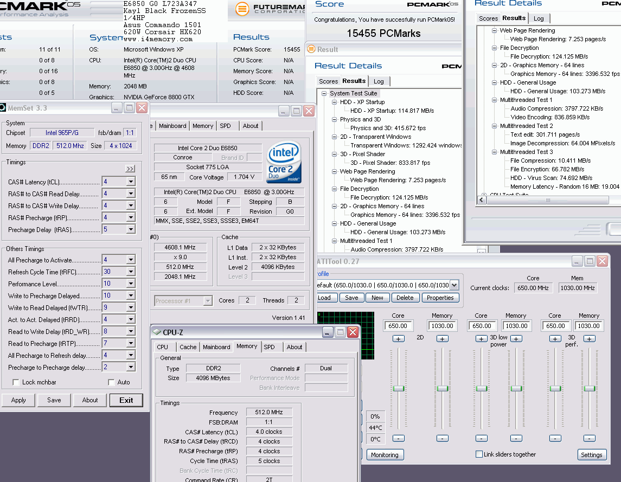Increase 3D low power Core clock plus
The width and height of the screenshot is (621, 482).
481,339
